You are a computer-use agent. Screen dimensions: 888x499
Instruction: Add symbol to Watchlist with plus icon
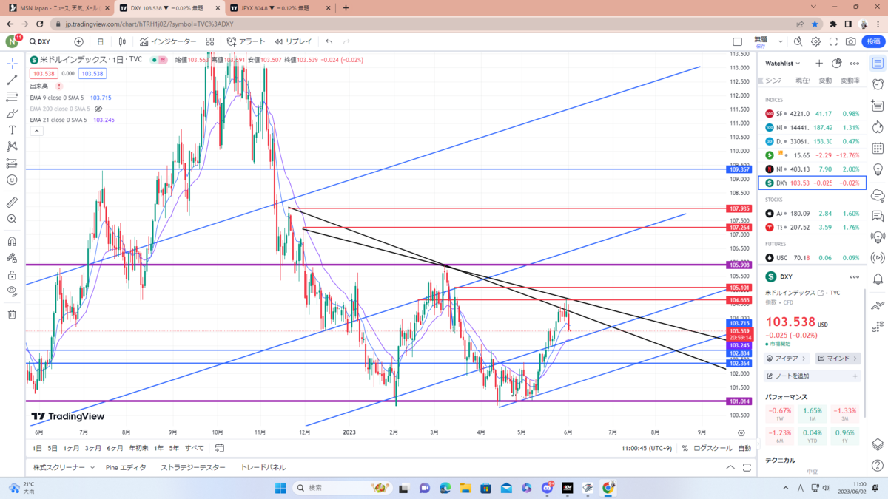click(819, 64)
